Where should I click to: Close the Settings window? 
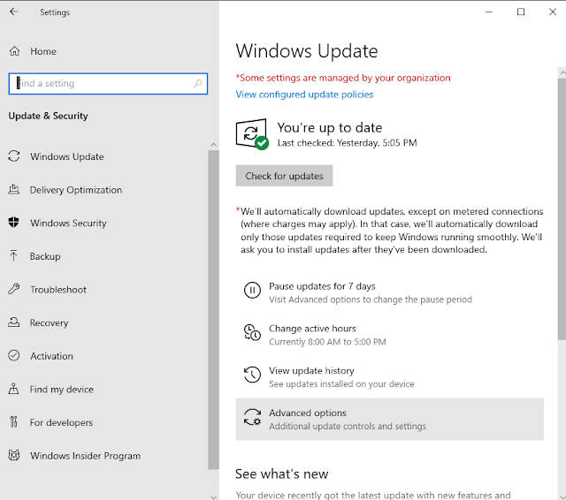pos(552,11)
